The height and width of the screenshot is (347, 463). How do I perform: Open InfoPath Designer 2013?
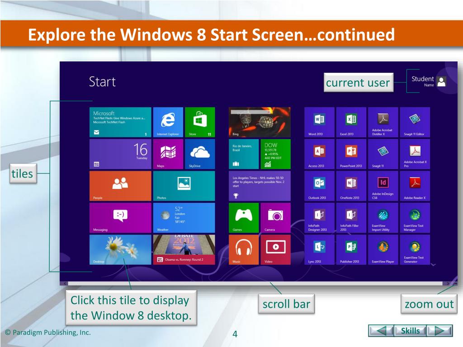coord(320,218)
